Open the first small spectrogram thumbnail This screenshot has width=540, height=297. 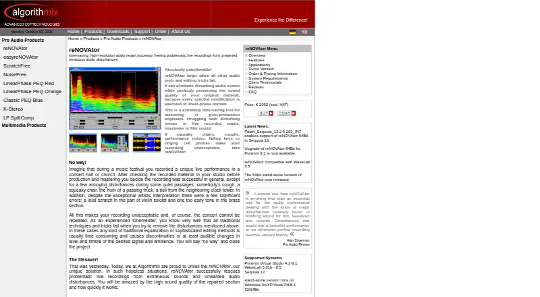coord(83,142)
